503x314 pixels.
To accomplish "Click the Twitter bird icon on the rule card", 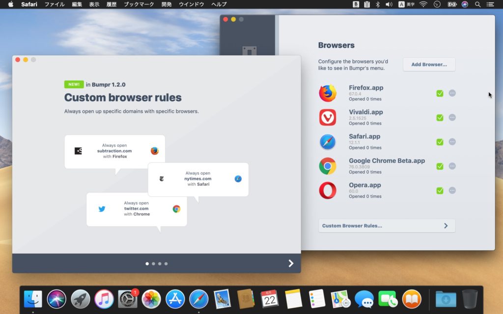I will click(102, 209).
